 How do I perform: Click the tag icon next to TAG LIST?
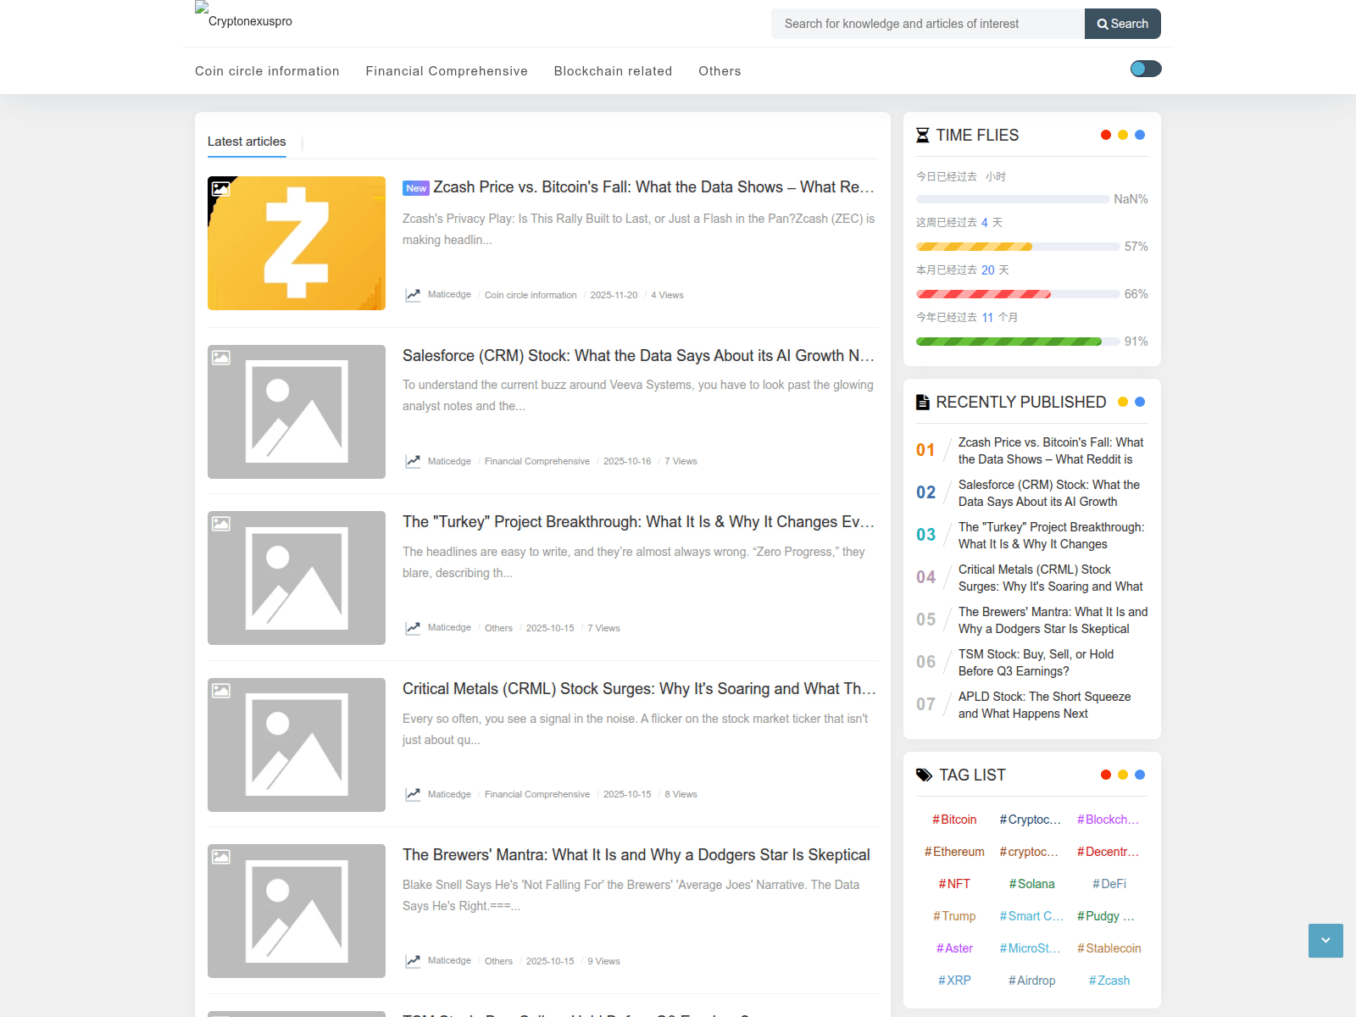(x=923, y=775)
